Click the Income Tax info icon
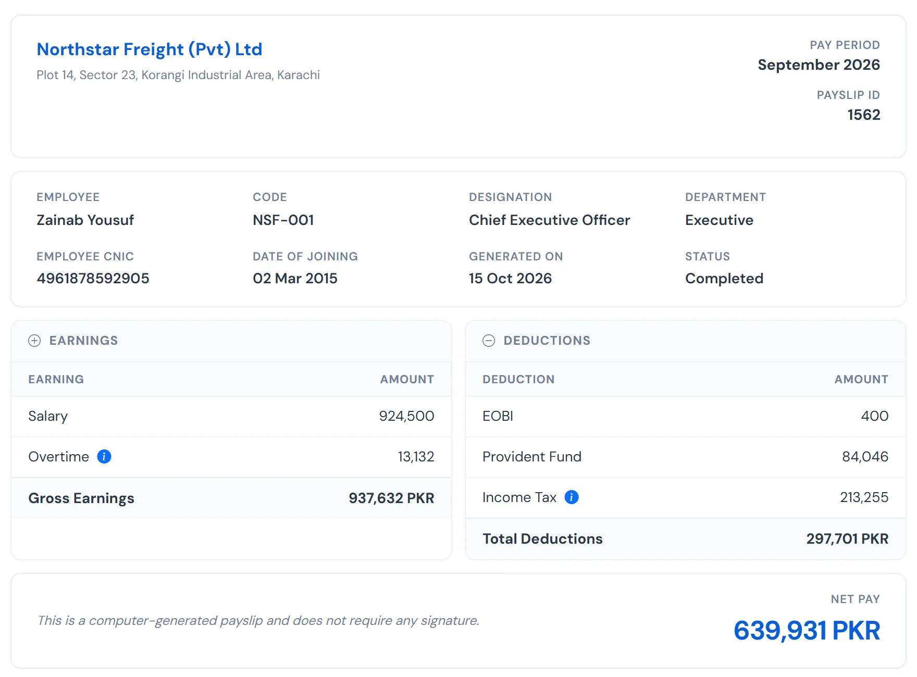Viewport: 917px width, 677px height. coord(572,497)
